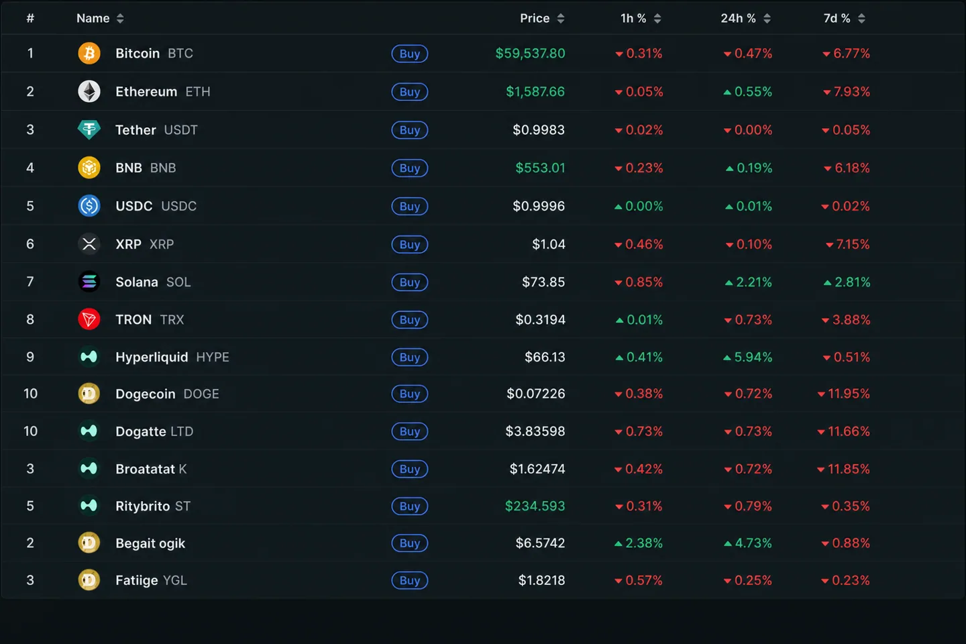
Task: Click the Ritybrito price $234.593
Action: [535, 506]
